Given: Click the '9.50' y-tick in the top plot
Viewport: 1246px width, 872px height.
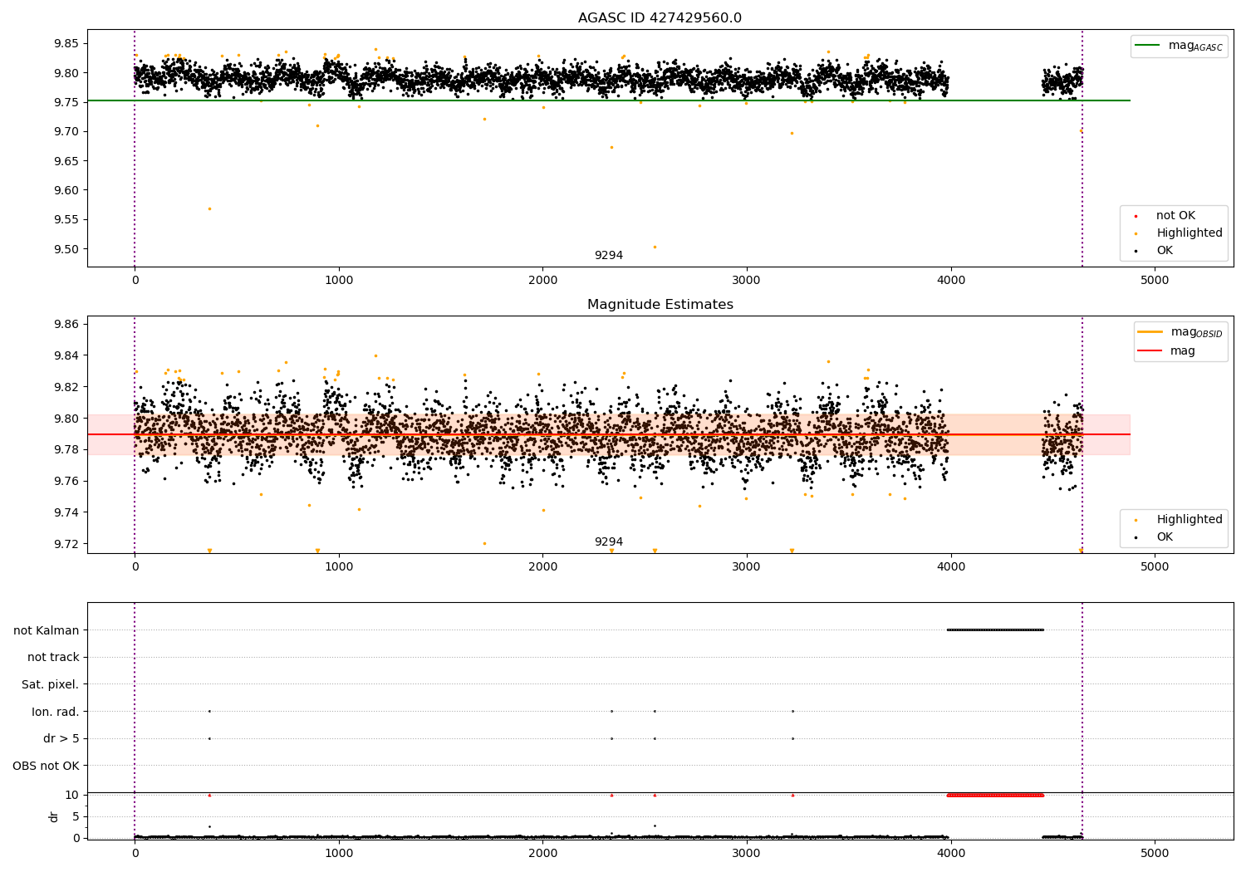Looking at the screenshot, I should [x=65, y=250].
